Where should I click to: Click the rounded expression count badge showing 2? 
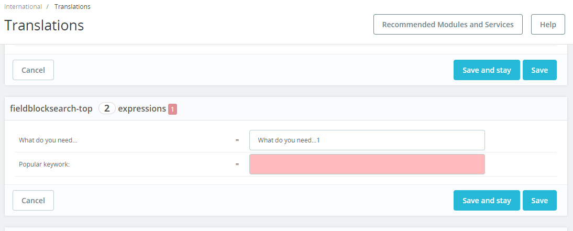coord(107,108)
